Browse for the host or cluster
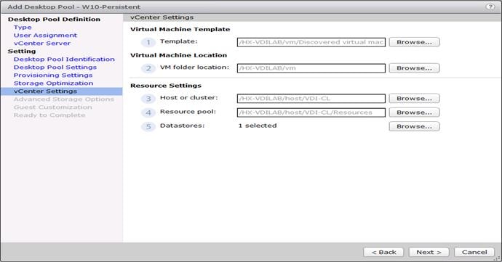The image size is (502, 262). tap(414, 99)
